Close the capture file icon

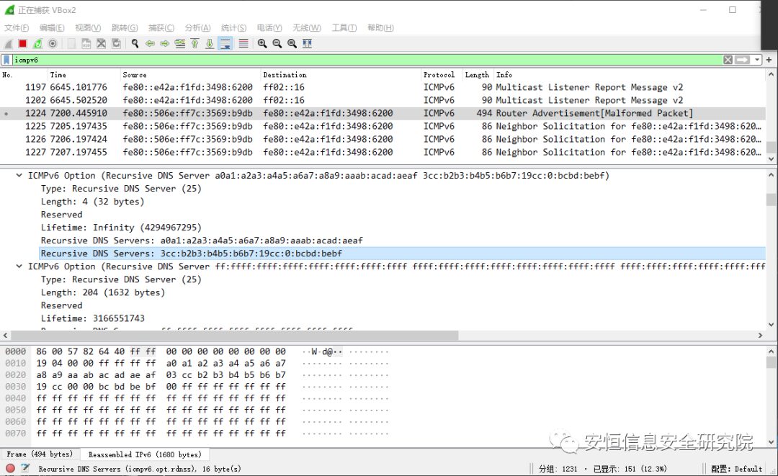click(x=102, y=44)
